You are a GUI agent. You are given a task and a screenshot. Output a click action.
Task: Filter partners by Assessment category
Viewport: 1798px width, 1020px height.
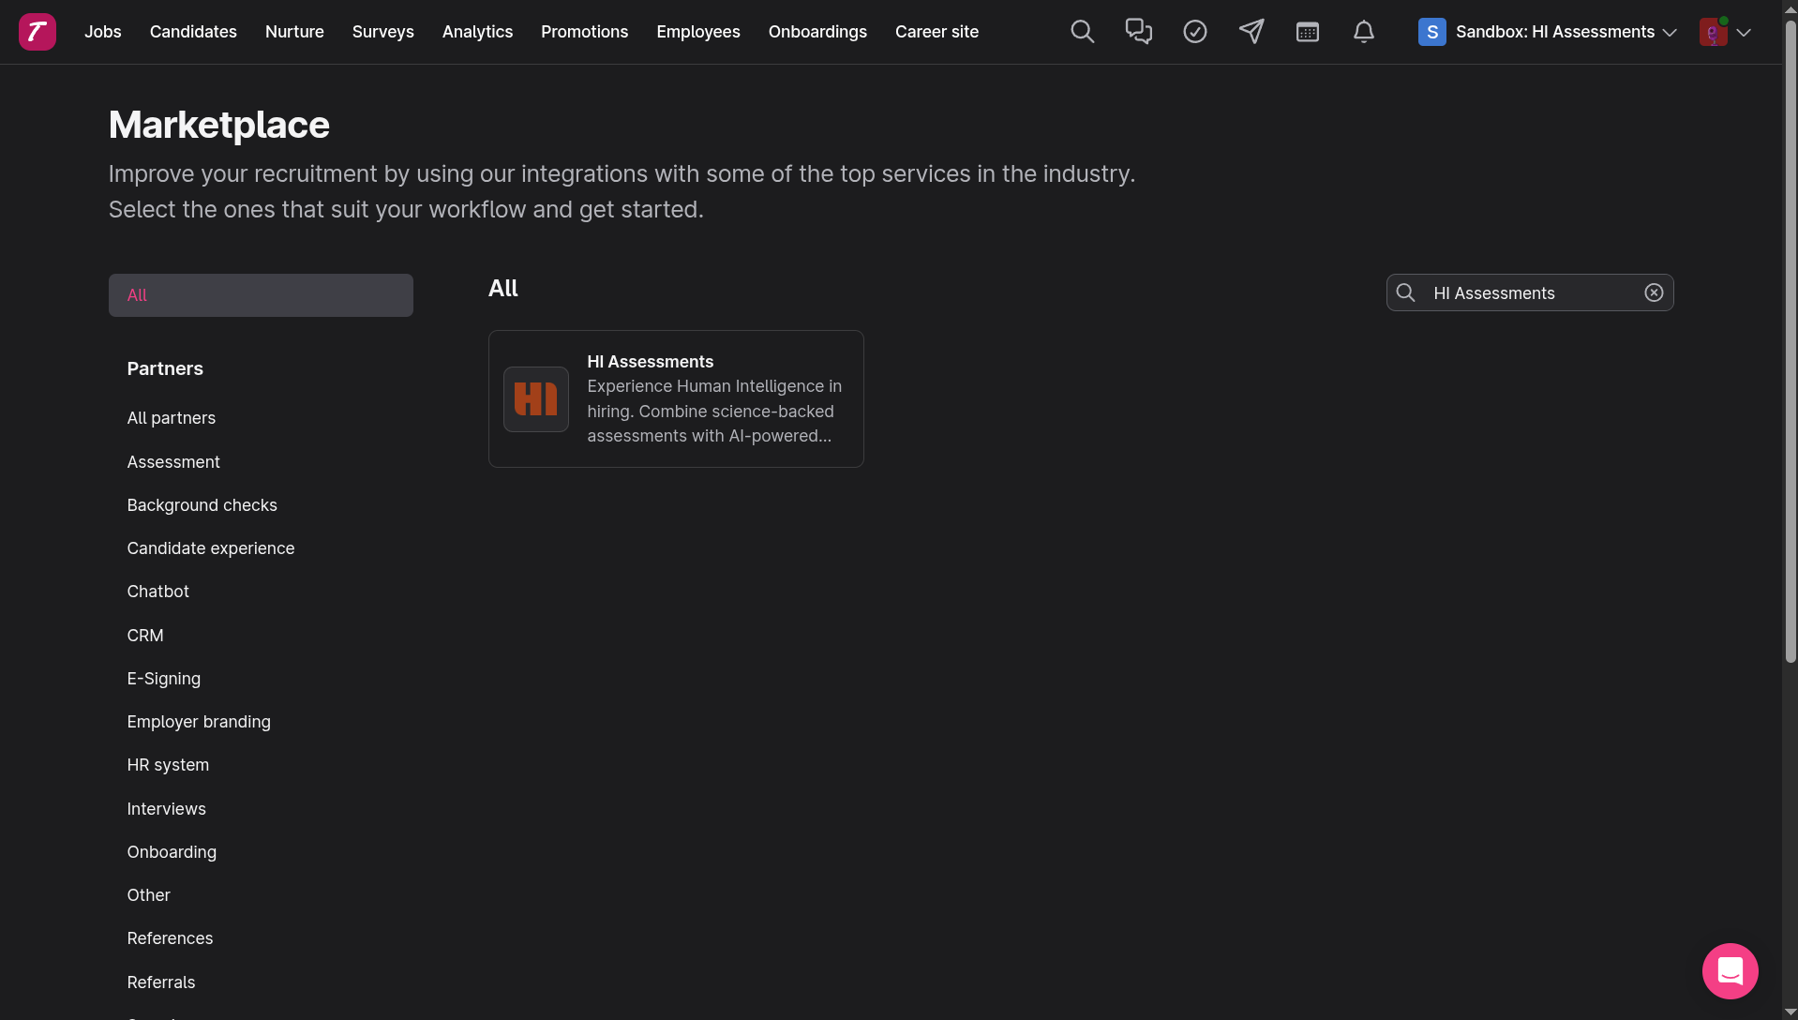(173, 462)
